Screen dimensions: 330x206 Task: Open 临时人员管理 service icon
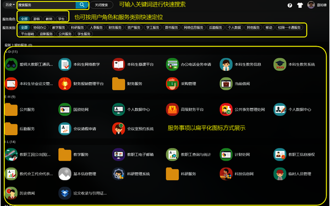(x=280, y=174)
